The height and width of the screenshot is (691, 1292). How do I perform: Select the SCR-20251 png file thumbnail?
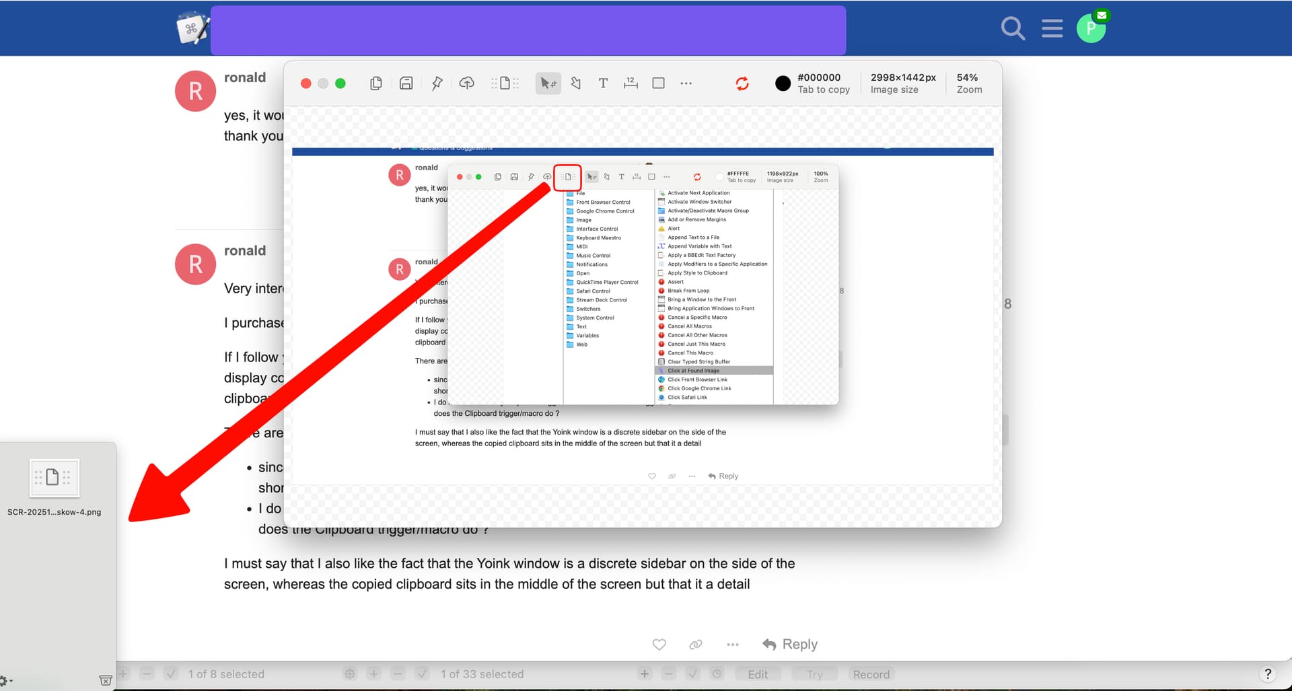(x=54, y=478)
